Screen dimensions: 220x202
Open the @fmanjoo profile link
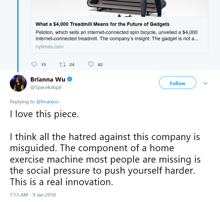click(47, 102)
